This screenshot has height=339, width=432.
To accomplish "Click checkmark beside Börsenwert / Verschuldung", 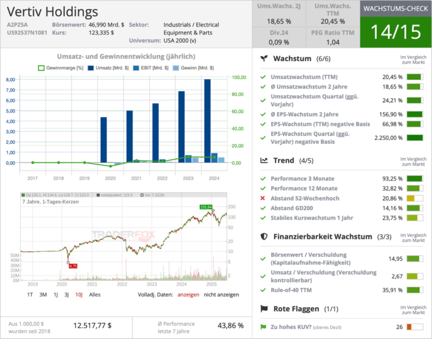I will (263, 259).
